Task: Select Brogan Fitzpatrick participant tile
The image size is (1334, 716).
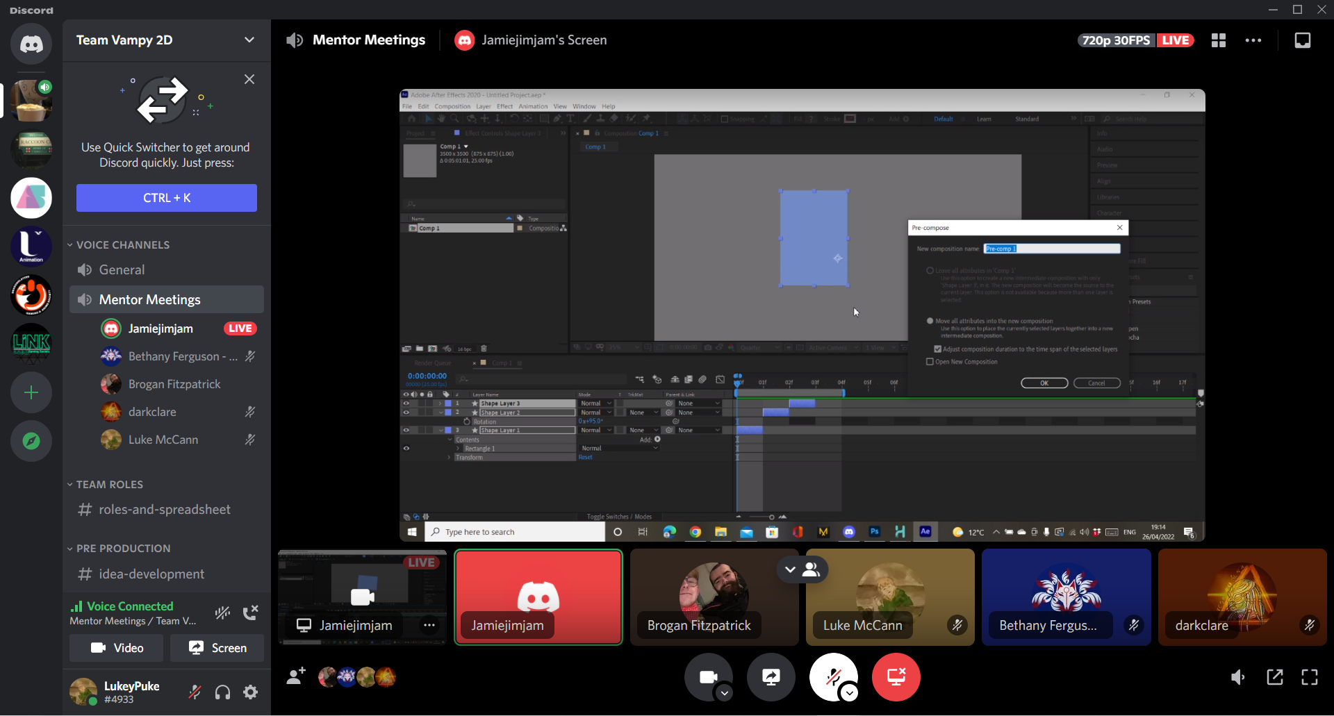Action: (x=714, y=597)
